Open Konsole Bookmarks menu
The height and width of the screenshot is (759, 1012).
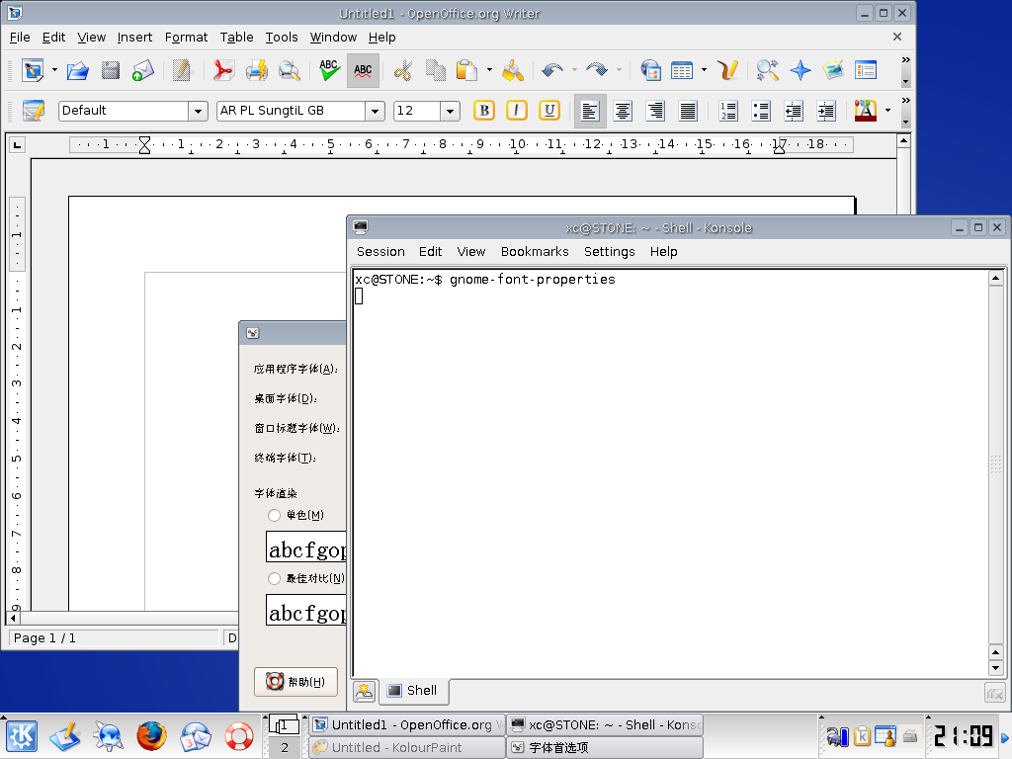[535, 252]
